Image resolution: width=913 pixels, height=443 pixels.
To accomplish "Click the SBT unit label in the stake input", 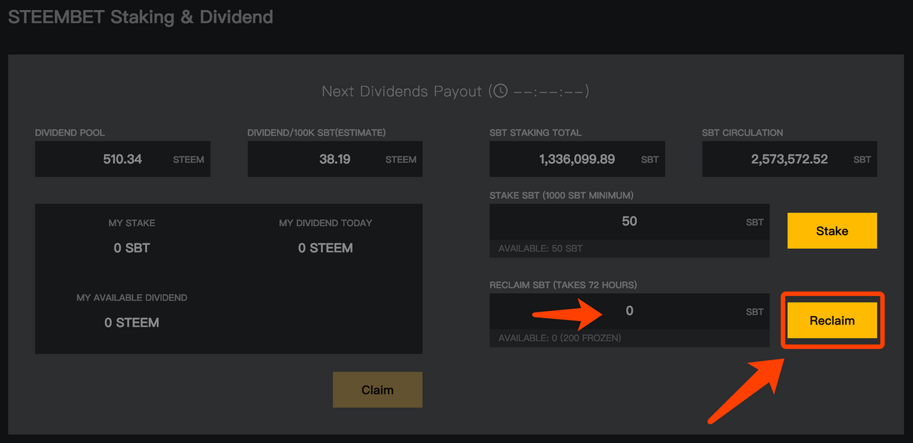I will (x=755, y=222).
